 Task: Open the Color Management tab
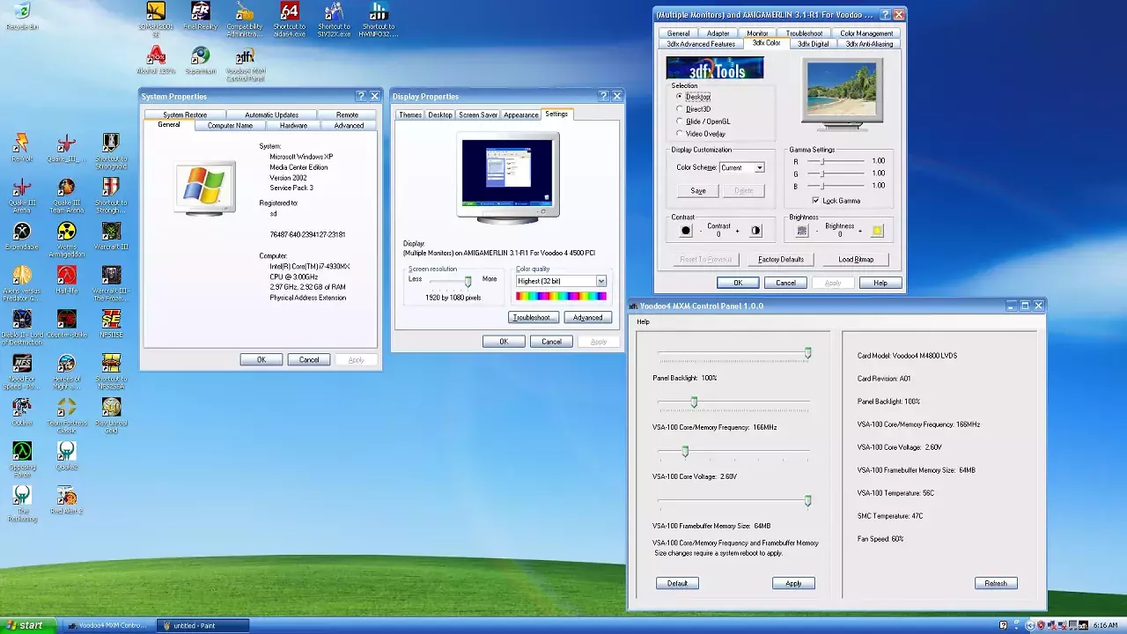pos(866,33)
